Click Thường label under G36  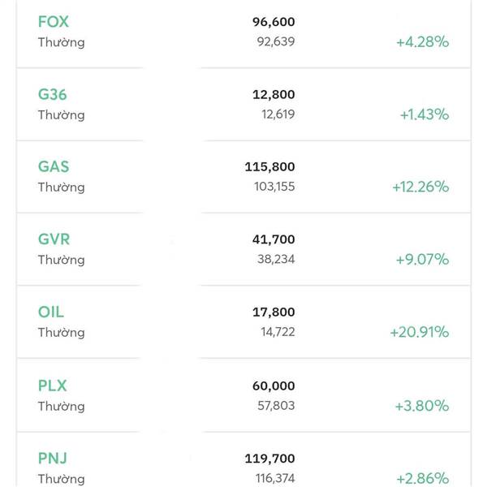(x=61, y=114)
